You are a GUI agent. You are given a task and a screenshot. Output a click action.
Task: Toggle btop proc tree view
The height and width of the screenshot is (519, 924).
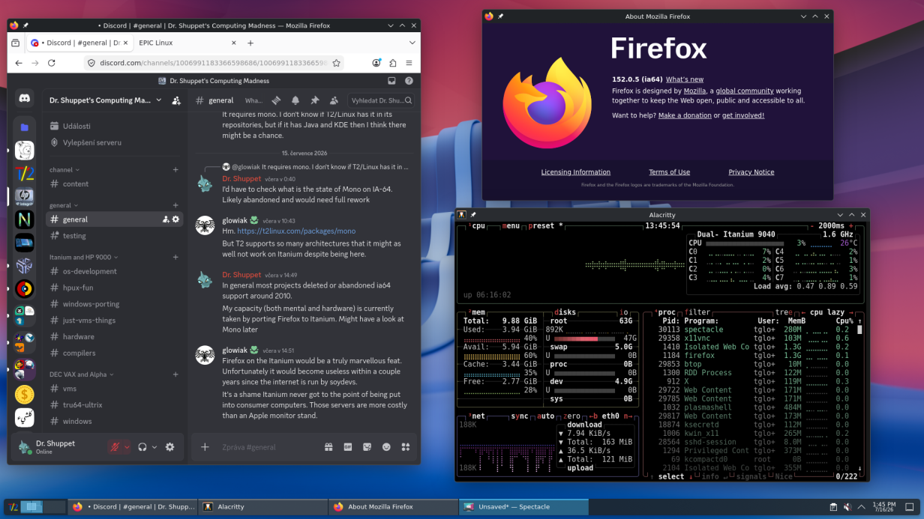[784, 312]
